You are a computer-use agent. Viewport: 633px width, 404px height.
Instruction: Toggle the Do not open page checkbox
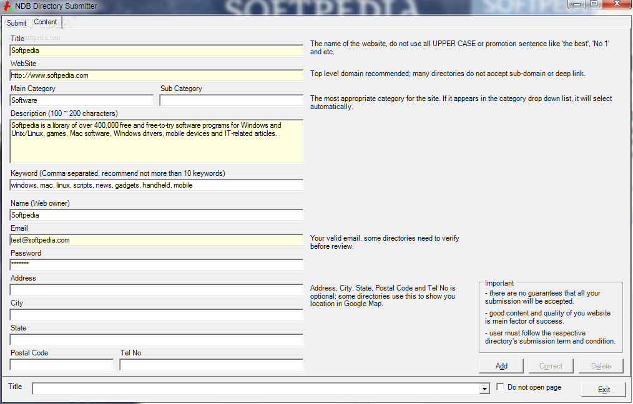(500, 387)
